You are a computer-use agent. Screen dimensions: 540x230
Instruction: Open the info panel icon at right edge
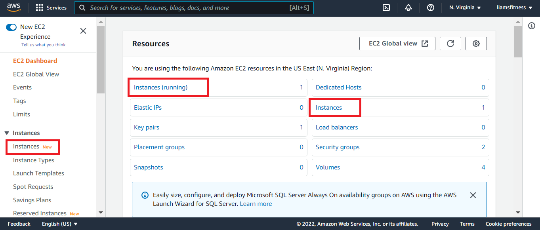[x=532, y=26]
